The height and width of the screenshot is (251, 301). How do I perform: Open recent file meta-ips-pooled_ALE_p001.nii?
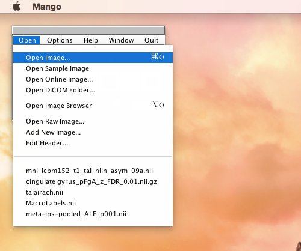pyautogui.click(x=93, y=214)
